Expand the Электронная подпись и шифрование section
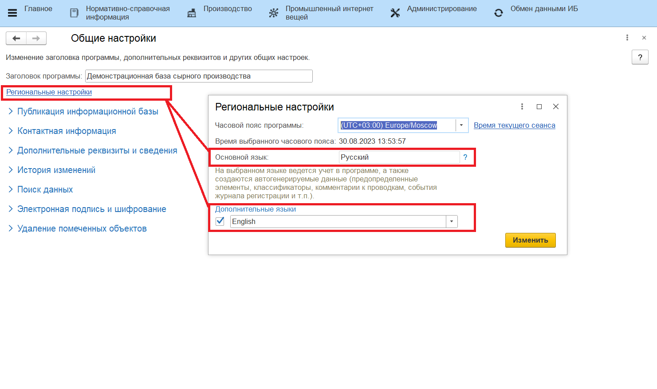657x389 pixels. [x=91, y=209]
